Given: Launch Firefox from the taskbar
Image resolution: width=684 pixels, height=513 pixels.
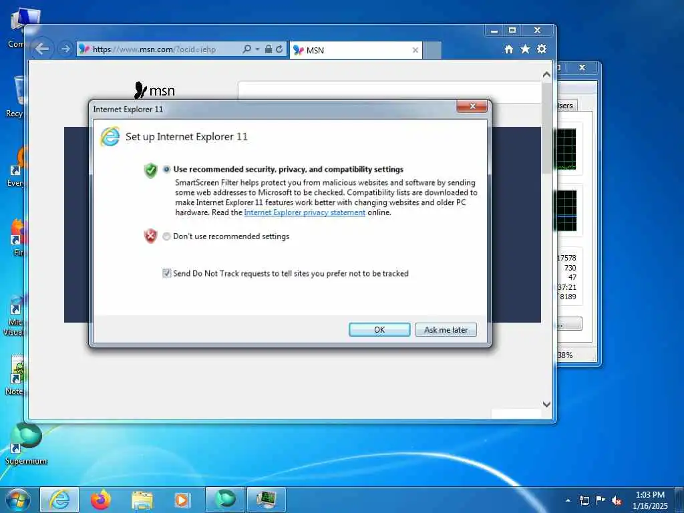Looking at the screenshot, I should (101, 500).
